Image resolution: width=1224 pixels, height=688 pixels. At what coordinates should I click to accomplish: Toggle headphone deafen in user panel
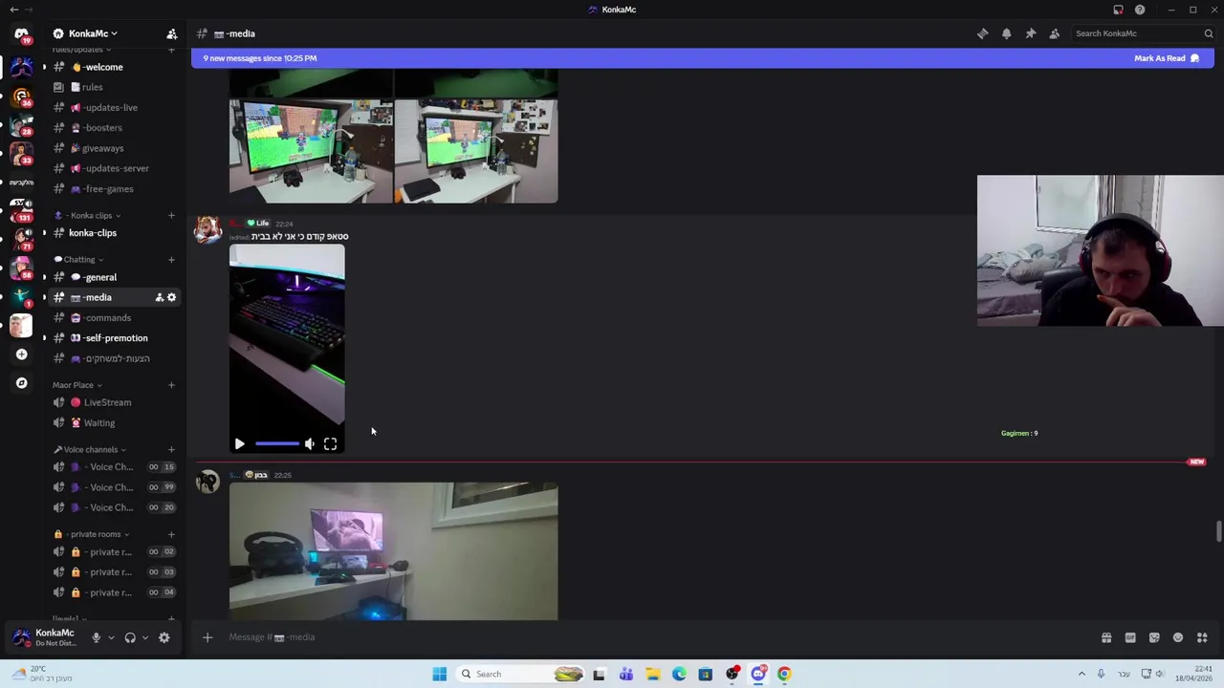point(130,637)
